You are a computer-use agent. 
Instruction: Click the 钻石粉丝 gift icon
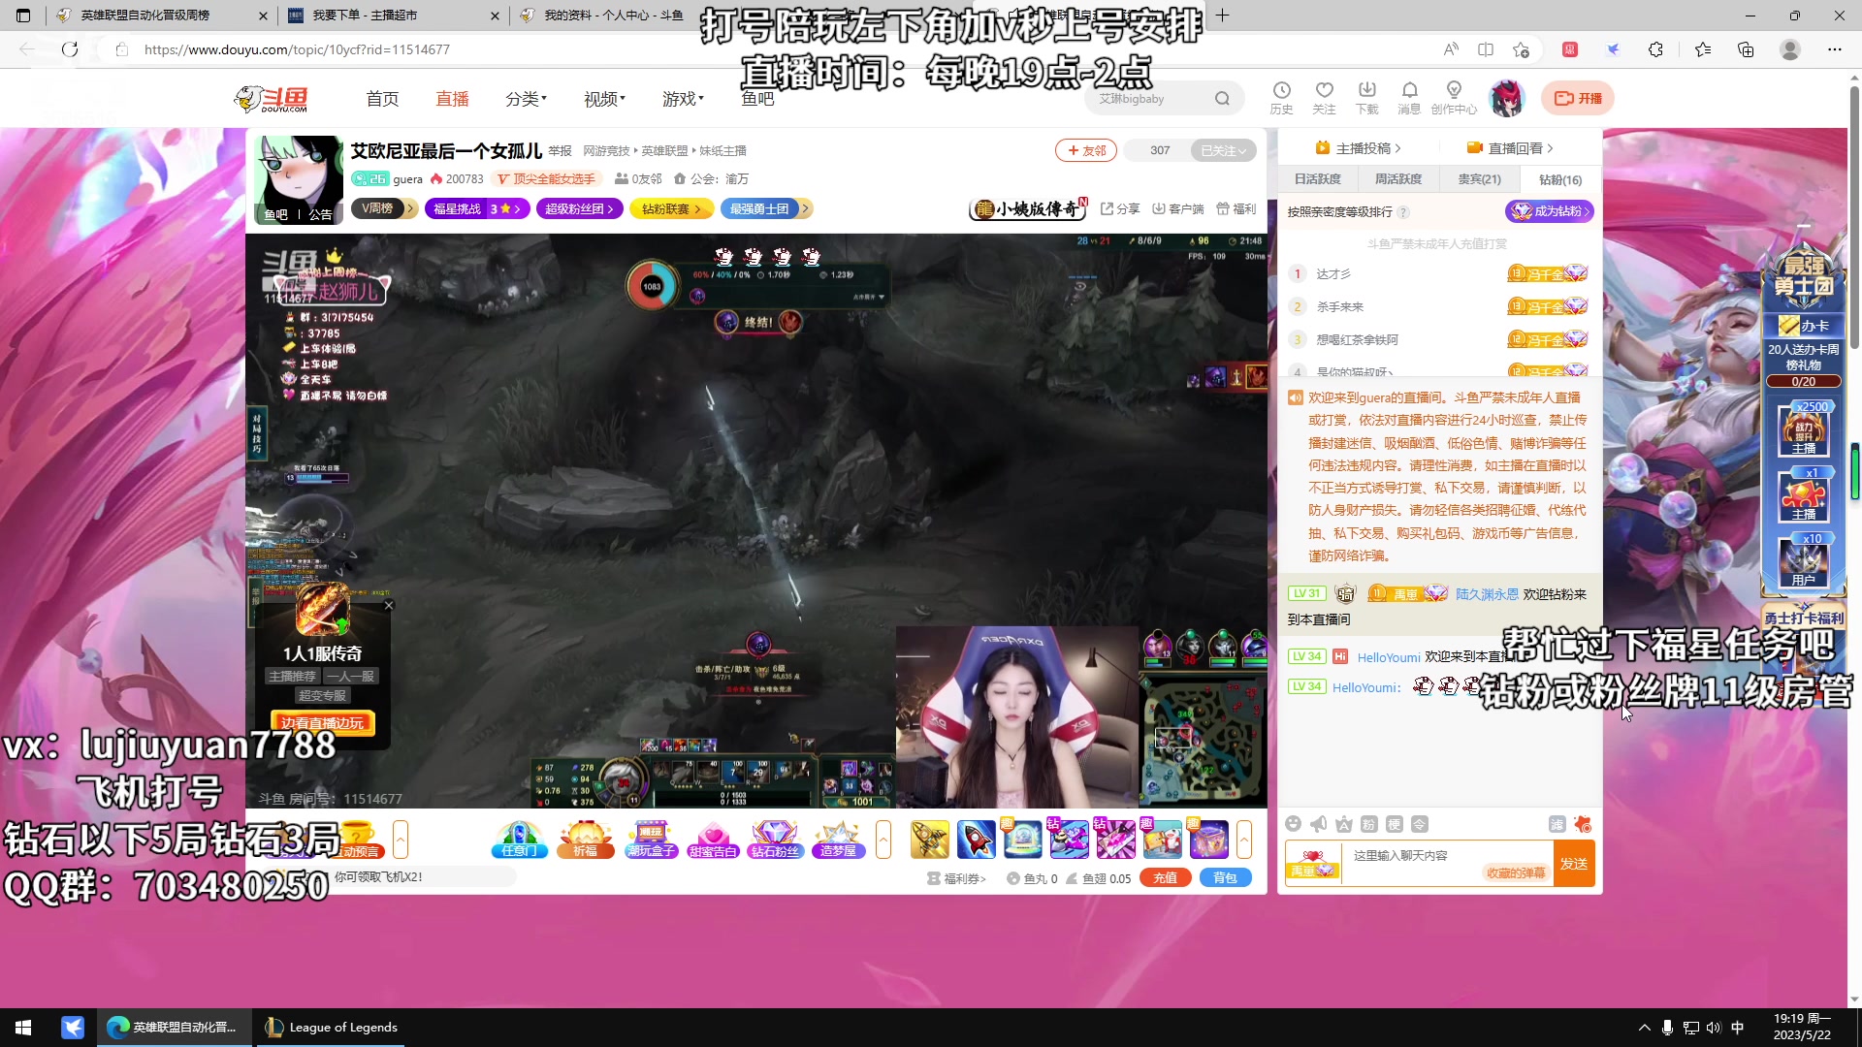point(775,839)
